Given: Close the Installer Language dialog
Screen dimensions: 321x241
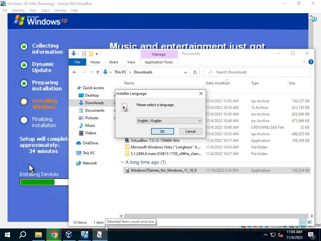Looking at the screenshot, I should pyautogui.click(x=201, y=94).
